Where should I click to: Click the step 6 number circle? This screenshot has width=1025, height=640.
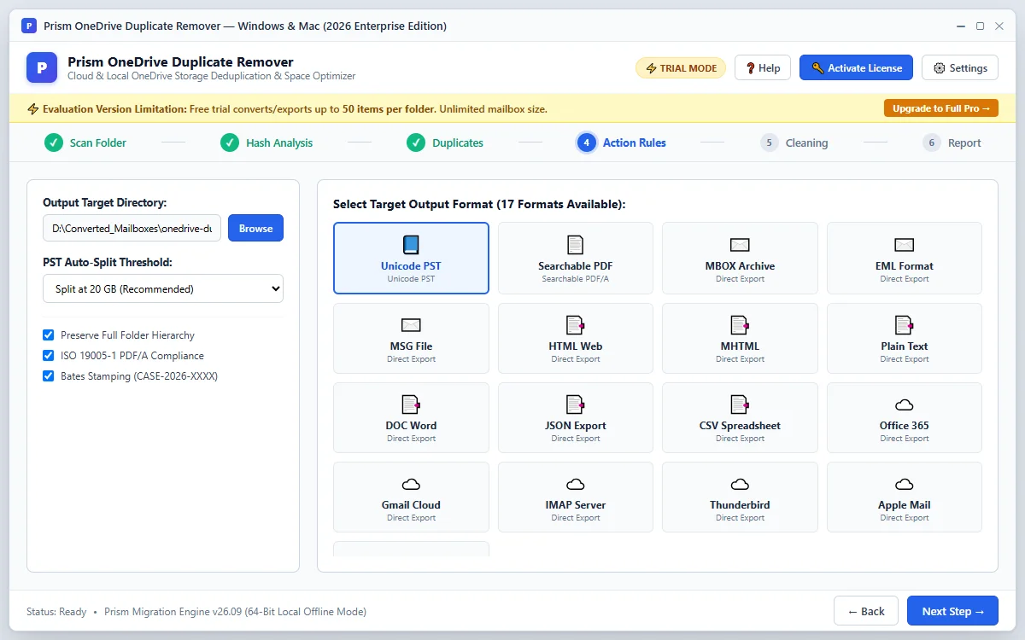931,143
